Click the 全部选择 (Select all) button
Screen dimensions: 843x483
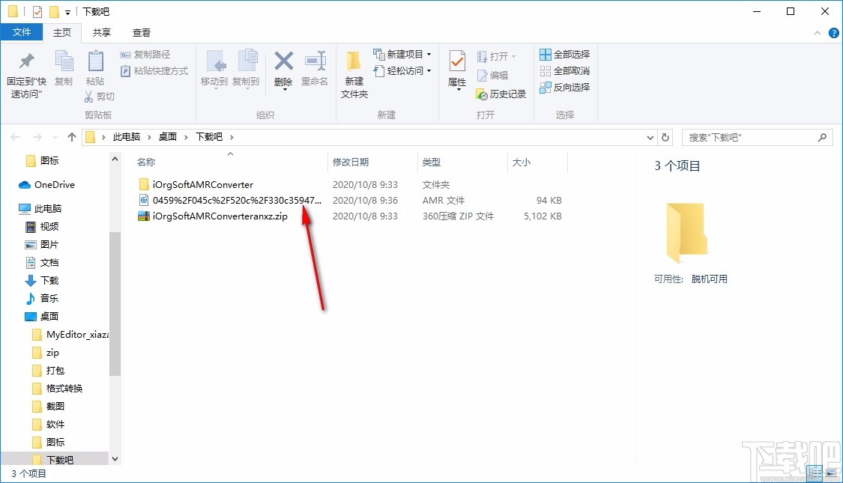(x=563, y=54)
